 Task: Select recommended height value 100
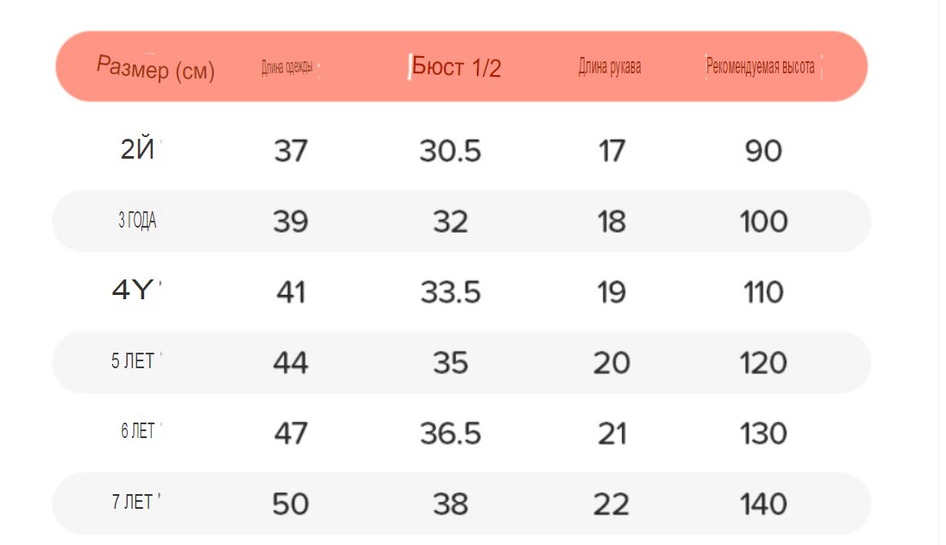[764, 222]
